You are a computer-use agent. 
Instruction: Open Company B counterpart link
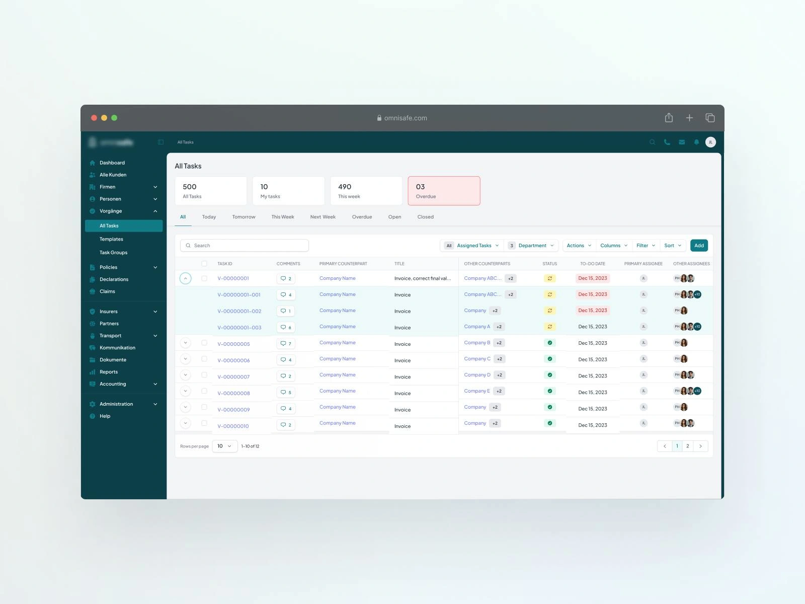[x=477, y=343]
